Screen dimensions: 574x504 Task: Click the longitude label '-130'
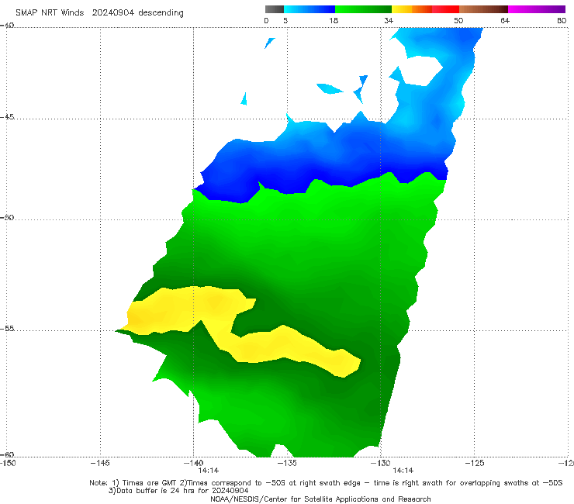[380, 463]
